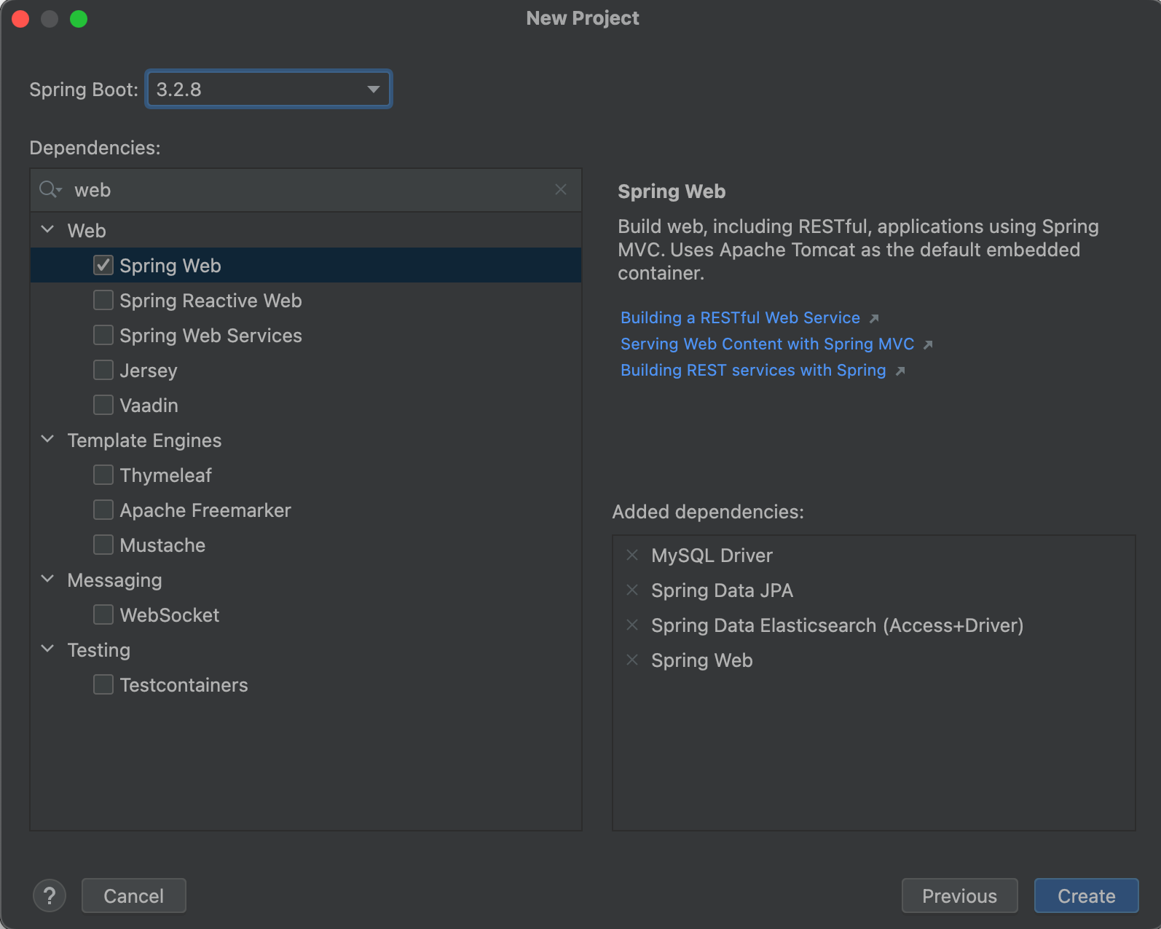Viewport: 1161px width, 929px height.
Task: Click into the dependencies search field
Action: tap(306, 190)
